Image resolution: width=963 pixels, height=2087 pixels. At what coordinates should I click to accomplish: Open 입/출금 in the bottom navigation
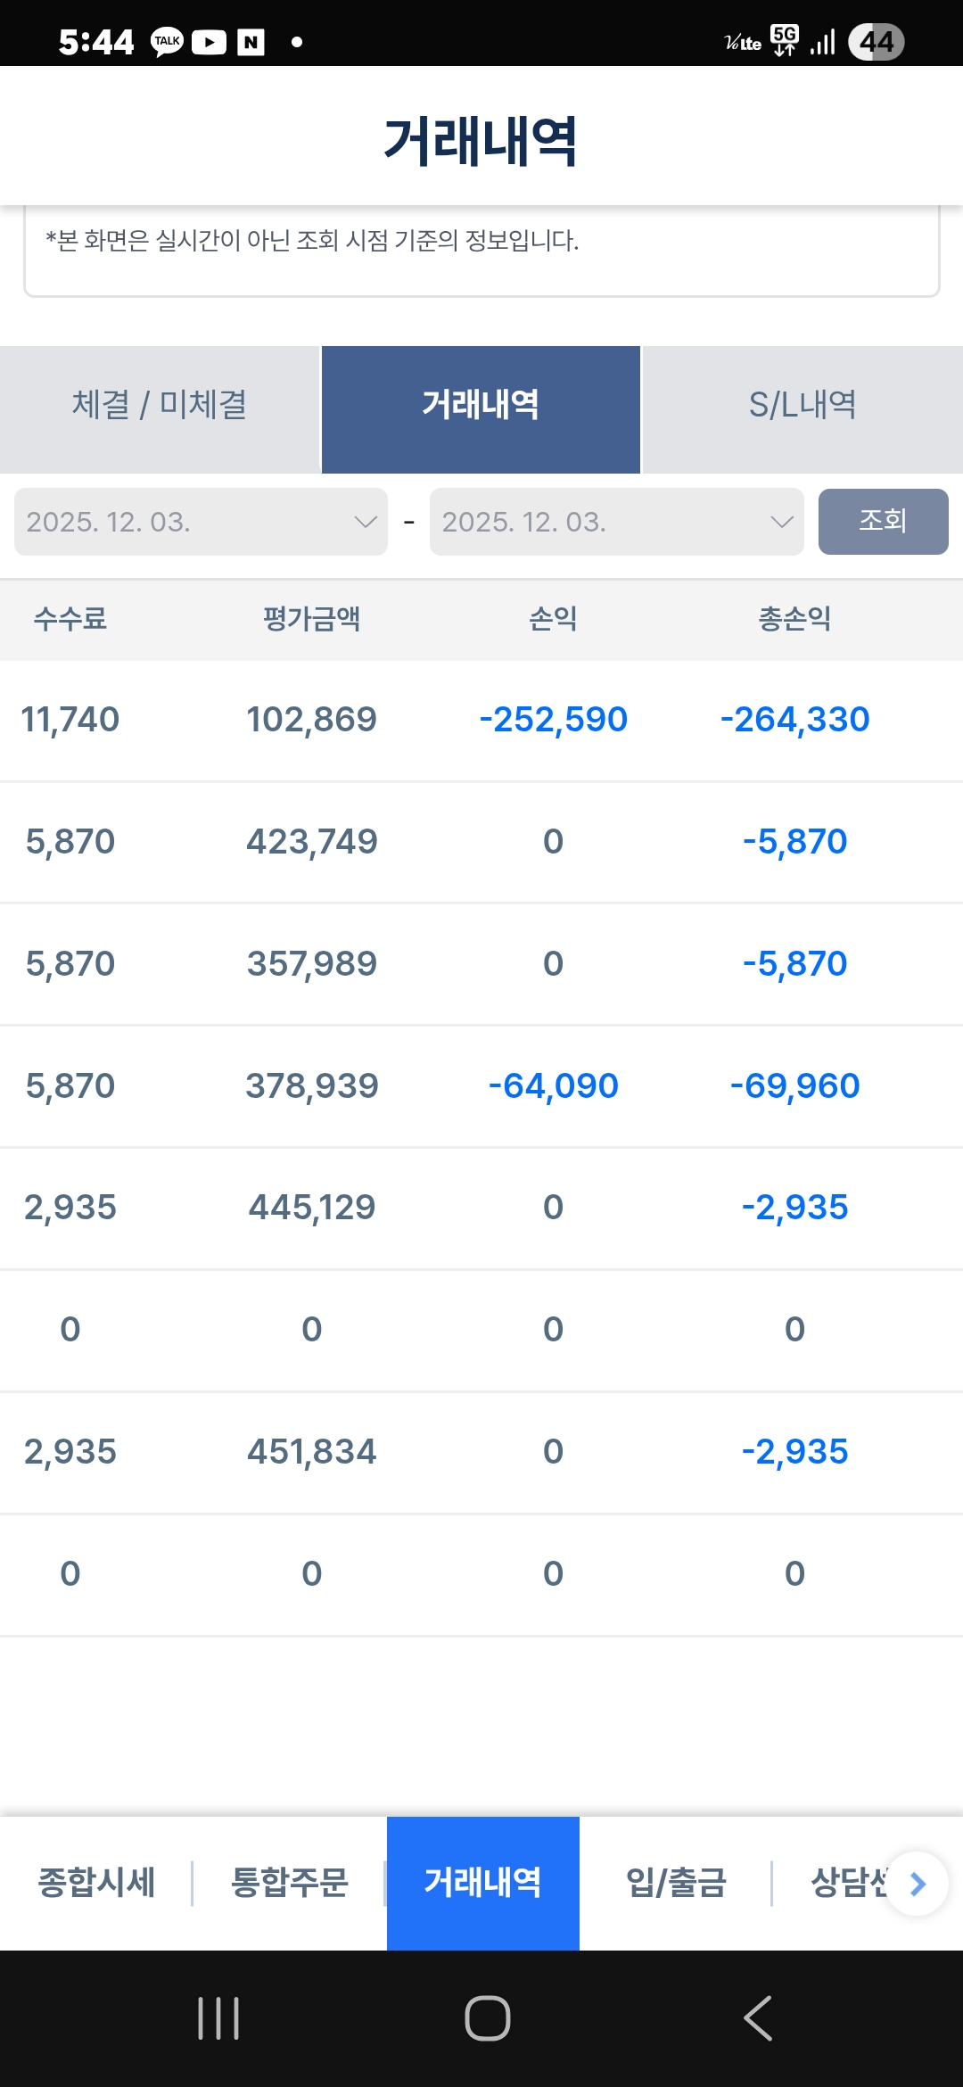[676, 1883]
